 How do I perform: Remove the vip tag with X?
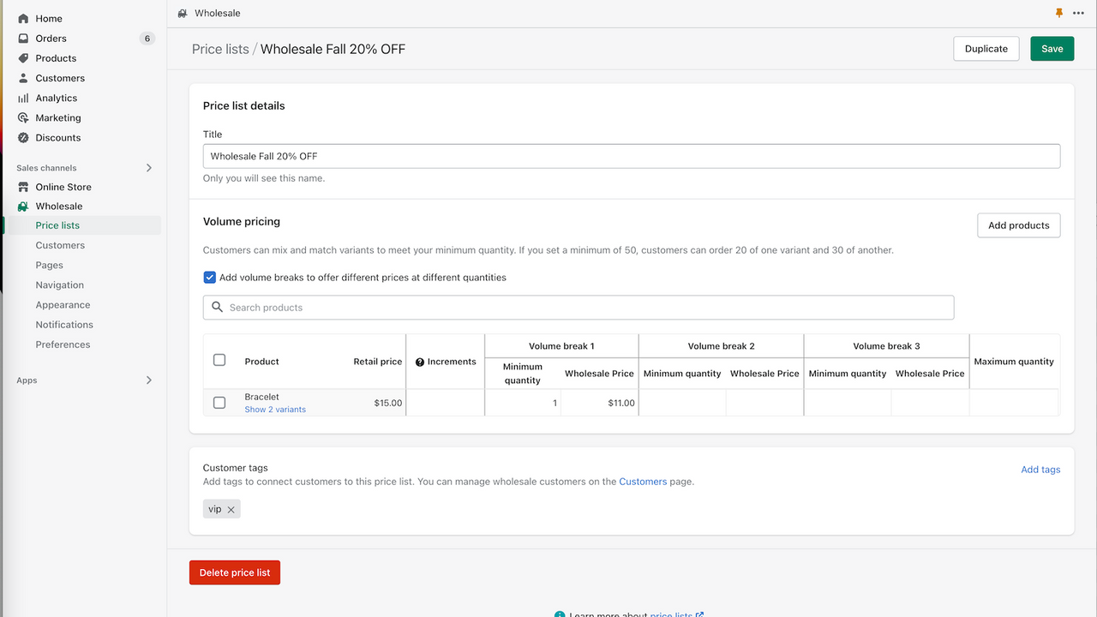231,509
